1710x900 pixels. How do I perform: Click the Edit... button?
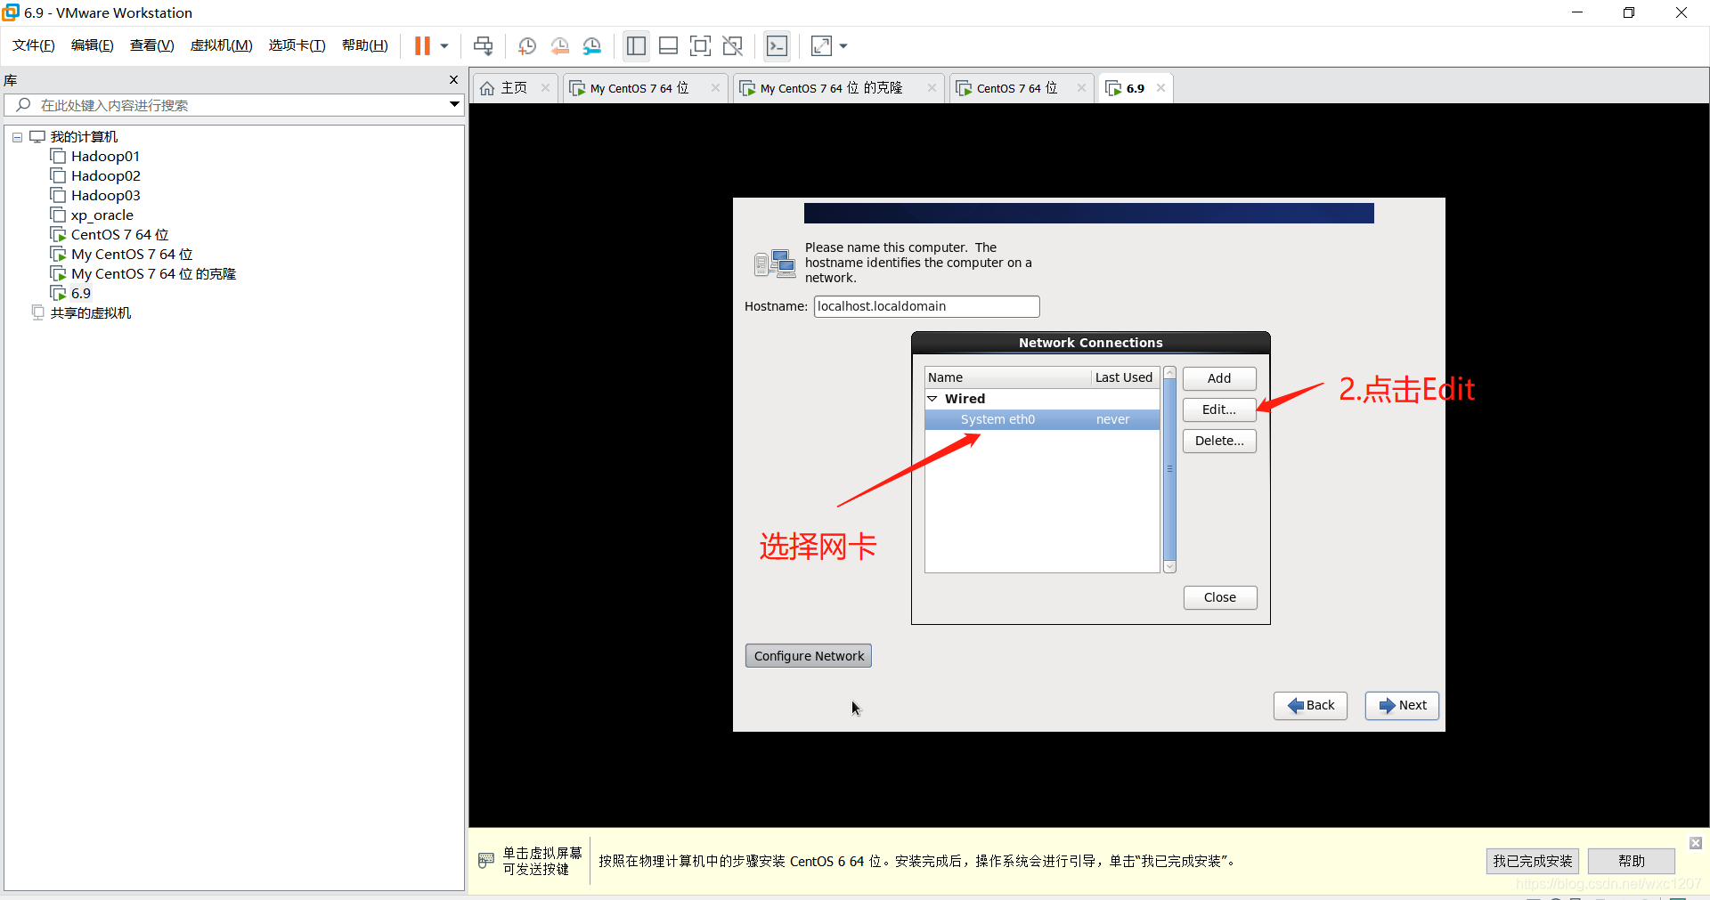1219,409
